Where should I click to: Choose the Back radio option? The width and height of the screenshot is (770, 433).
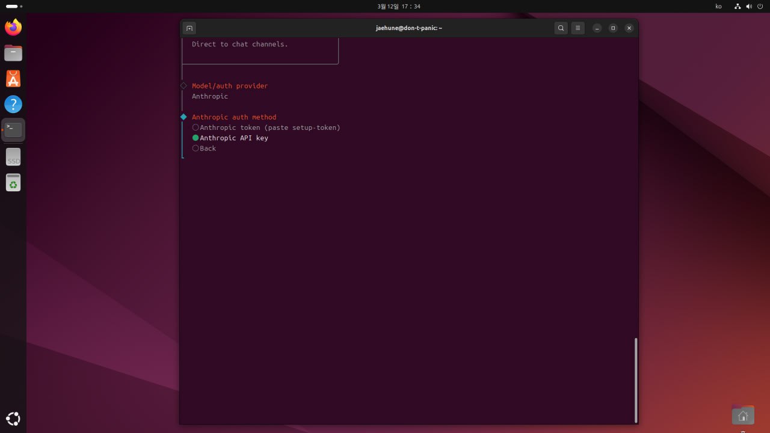[x=208, y=148]
